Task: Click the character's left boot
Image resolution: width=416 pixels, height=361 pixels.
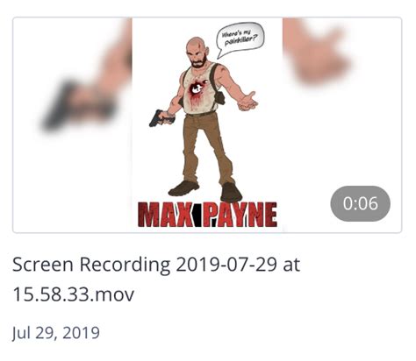Action: click(x=231, y=192)
